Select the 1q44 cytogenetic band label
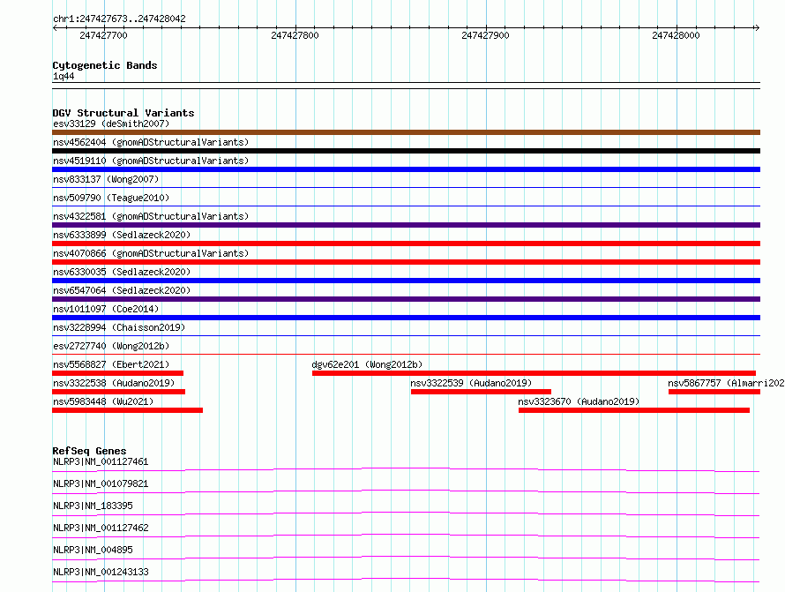 (64, 77)
